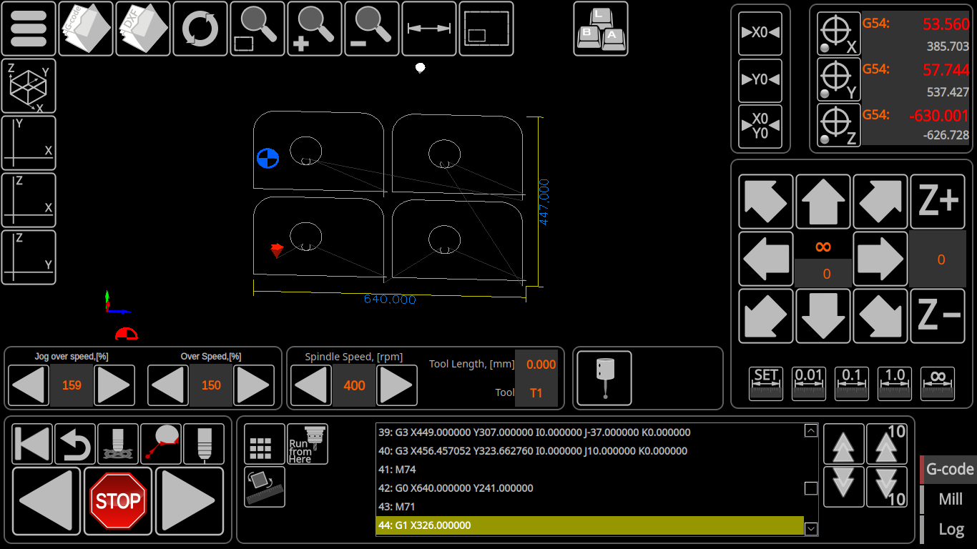Zoom in on the toolpath view
Viewport: 977px width, 549px height.
point(315,29)
